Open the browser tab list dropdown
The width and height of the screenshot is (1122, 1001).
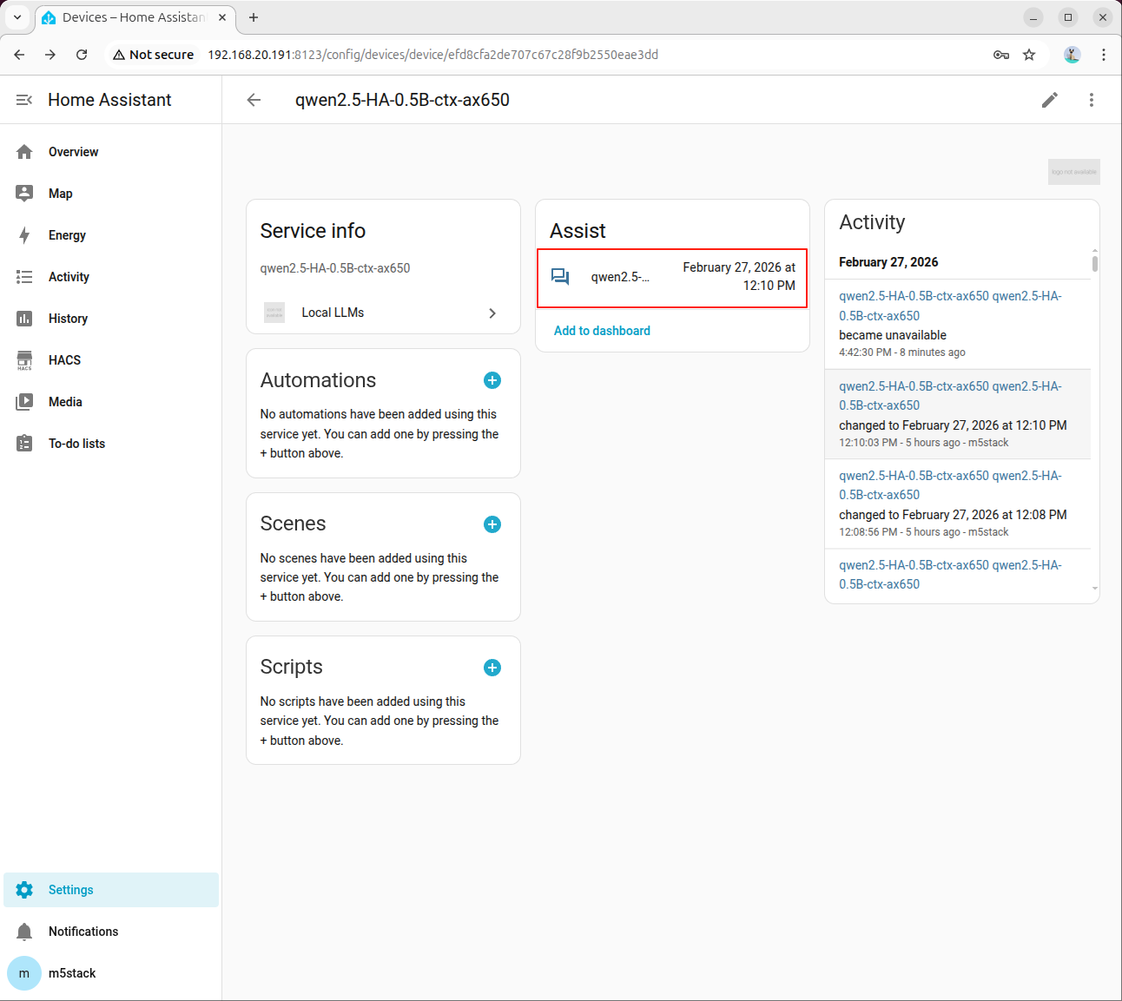click(x=16, y=17)
